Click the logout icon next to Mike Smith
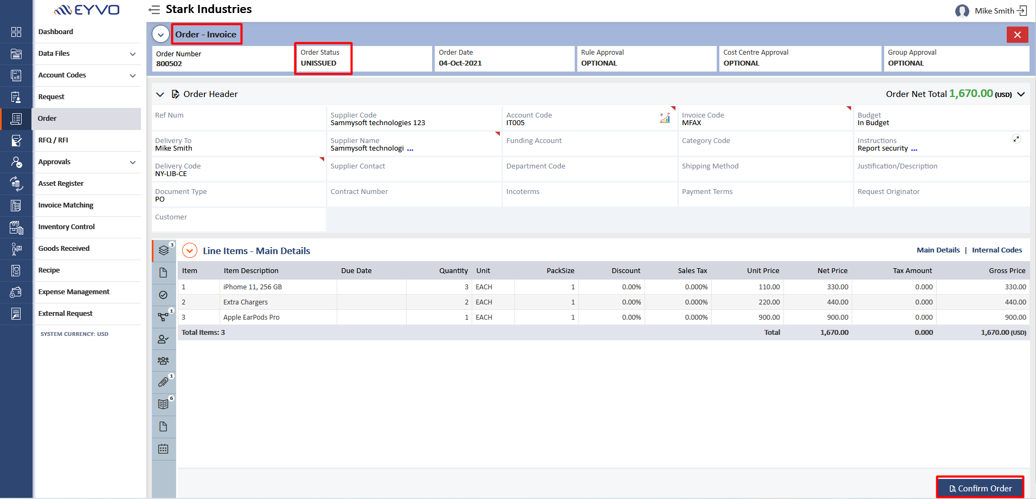 coord(1022,10)
